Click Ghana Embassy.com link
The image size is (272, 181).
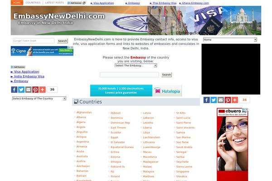coord(194,3)
